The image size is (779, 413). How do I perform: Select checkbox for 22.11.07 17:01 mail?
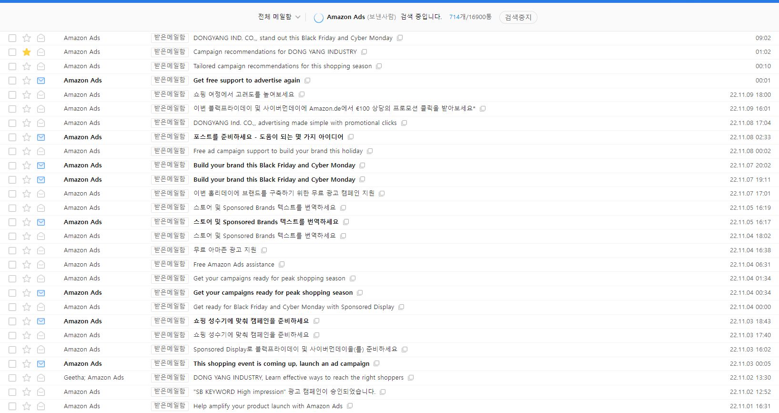12,194
